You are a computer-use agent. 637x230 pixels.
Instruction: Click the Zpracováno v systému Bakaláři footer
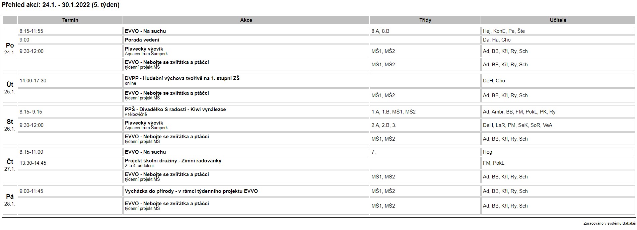coord(610,224)
